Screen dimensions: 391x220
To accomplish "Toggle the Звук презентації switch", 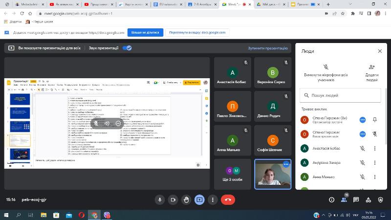I will (127, 48).
